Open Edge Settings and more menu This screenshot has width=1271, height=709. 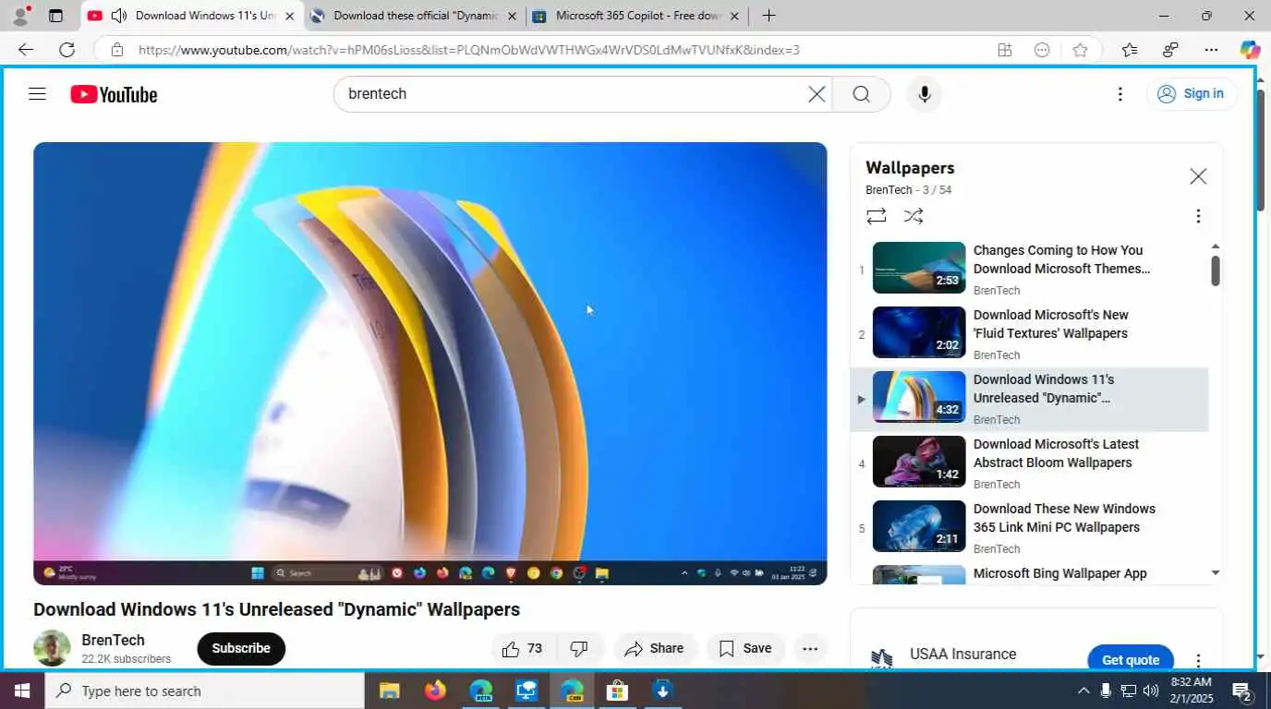[x=1211, y=50]
